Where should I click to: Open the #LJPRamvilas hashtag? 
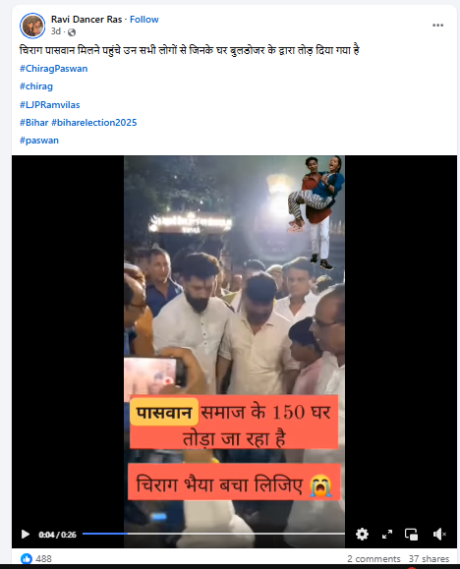coord(50,105)
